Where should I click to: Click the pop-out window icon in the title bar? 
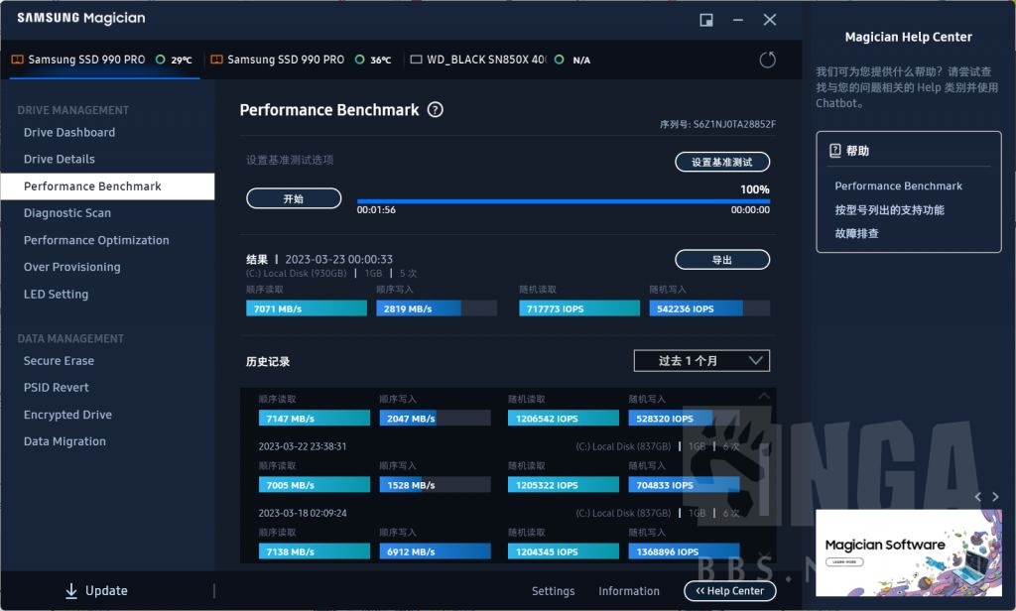(706, 19)
